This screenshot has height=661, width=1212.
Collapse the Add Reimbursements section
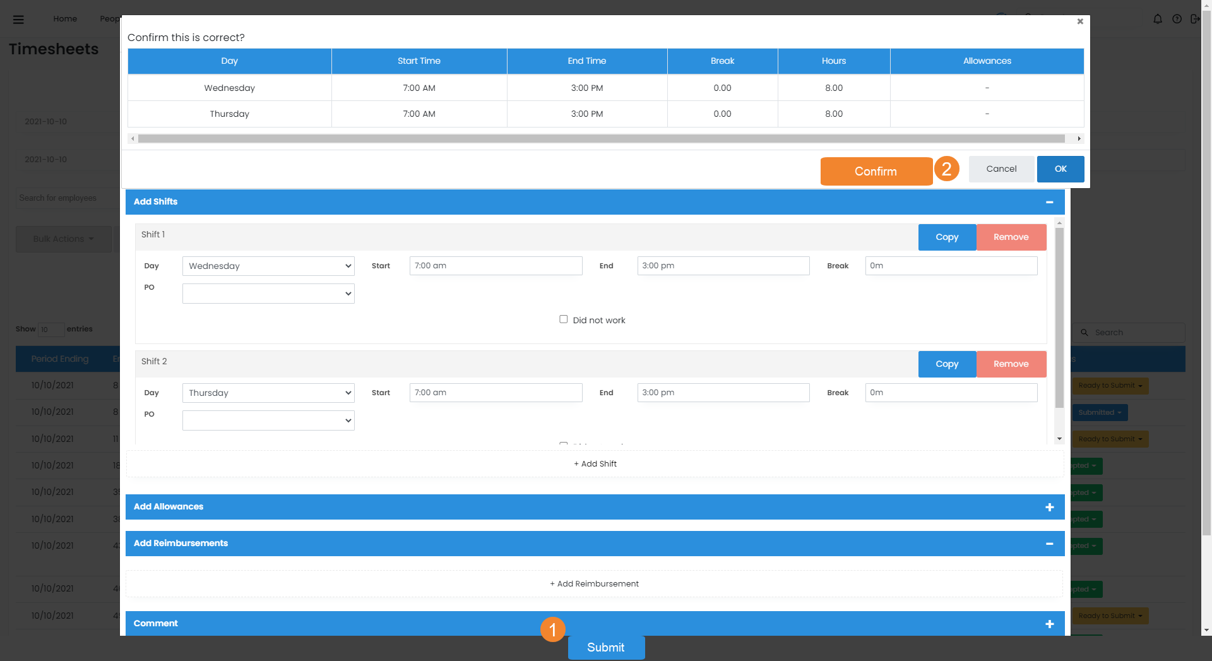click(1049, 544)
